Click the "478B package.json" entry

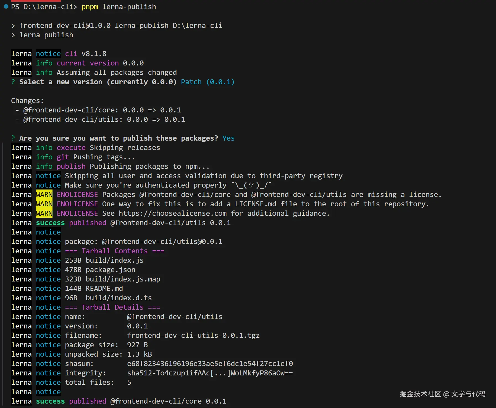[100, 270]
